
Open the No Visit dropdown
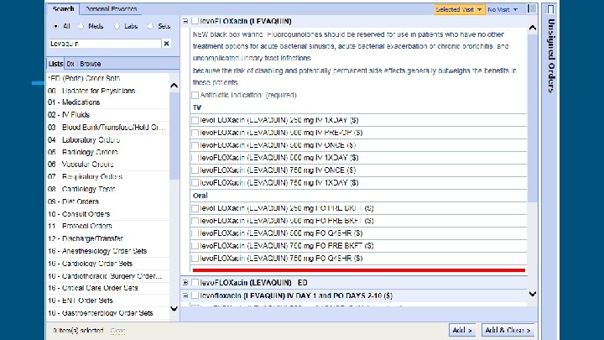coord(502,9)
